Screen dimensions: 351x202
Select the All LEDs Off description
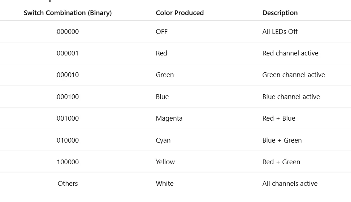pos(280,31)
